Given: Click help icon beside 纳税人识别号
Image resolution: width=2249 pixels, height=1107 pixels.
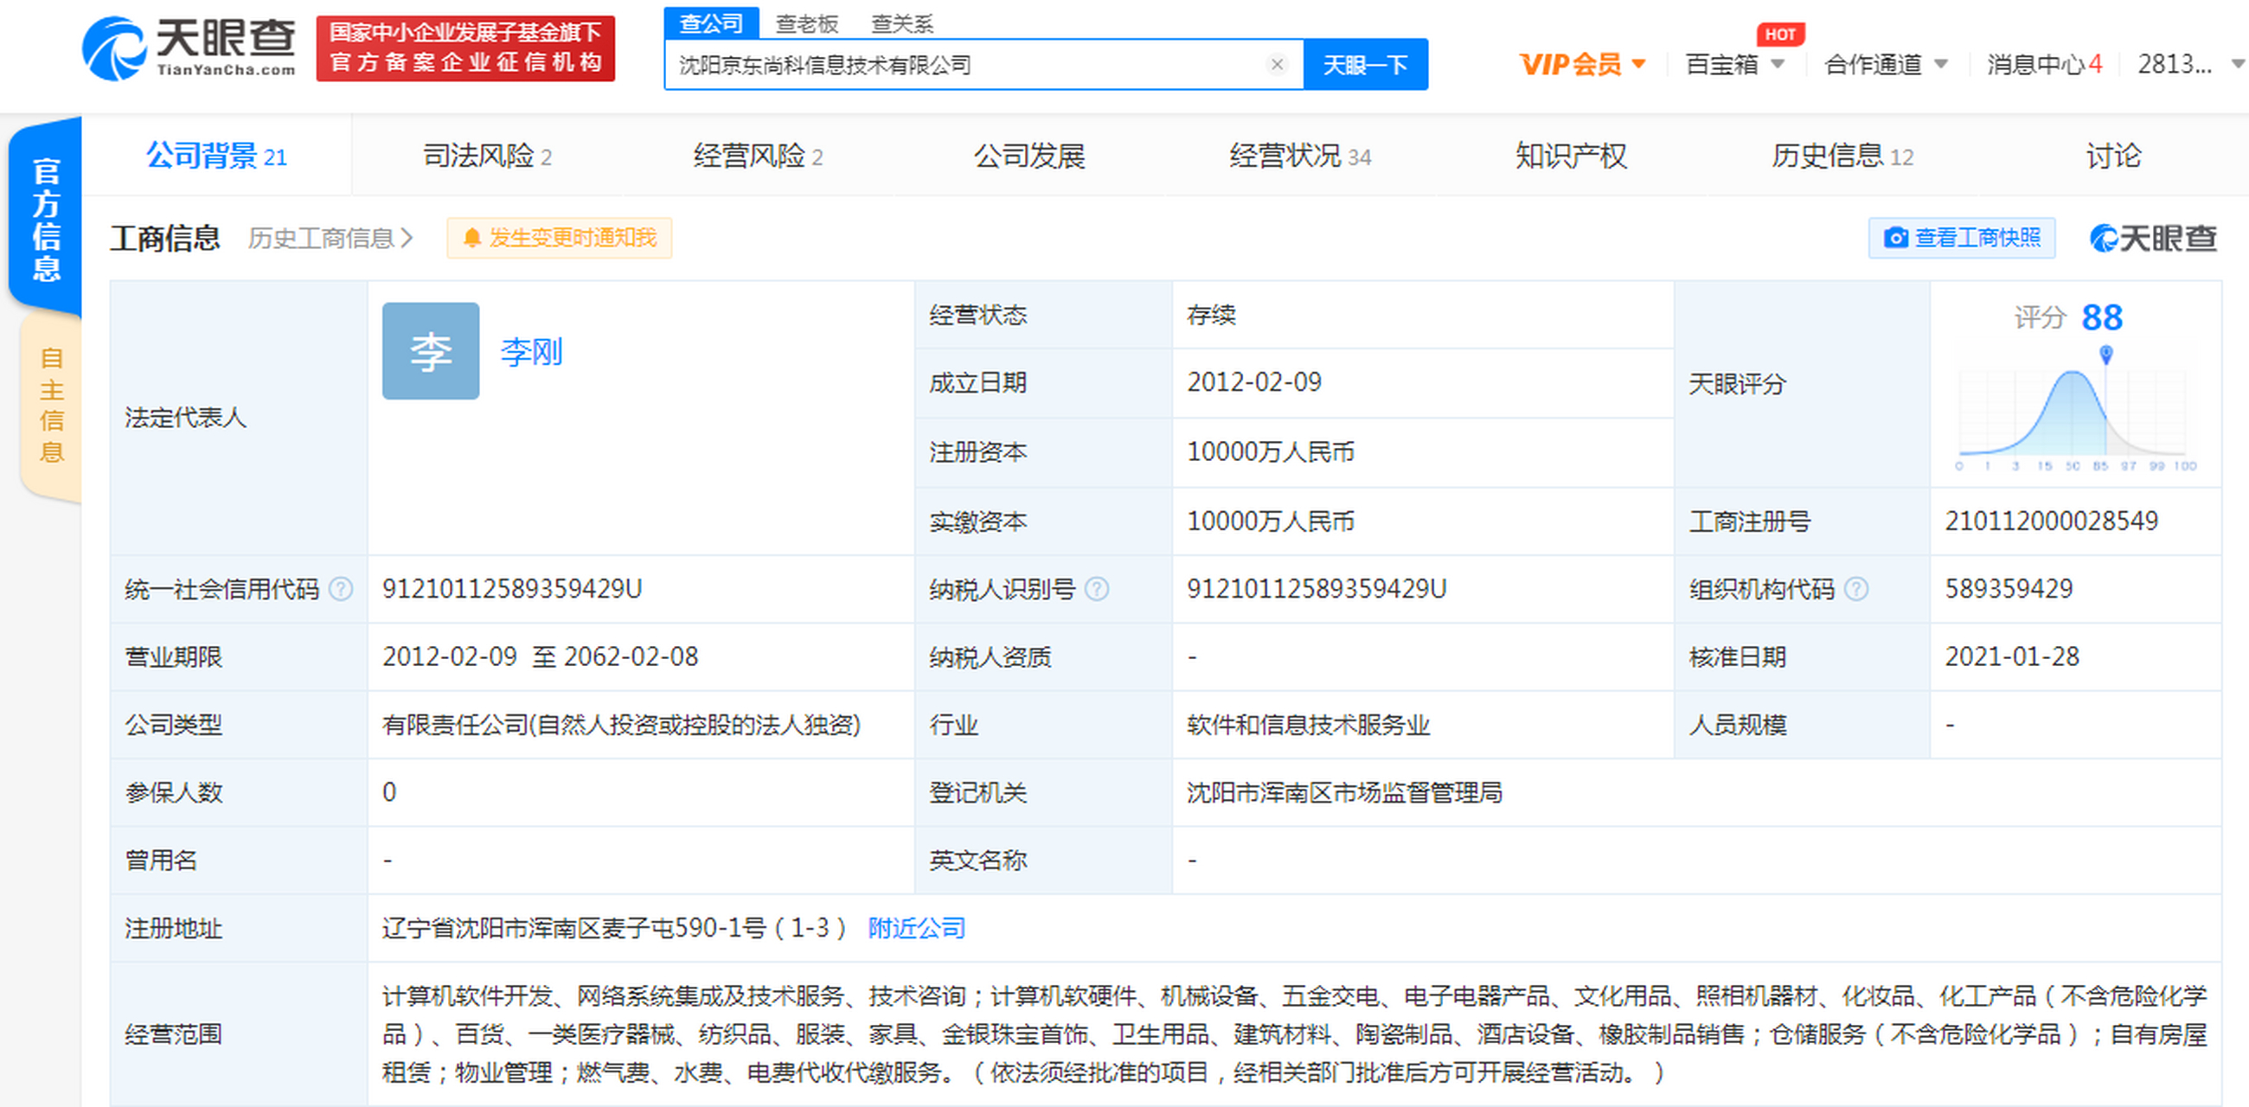Looking at the screenshot, I should [x=1097, y=589].
